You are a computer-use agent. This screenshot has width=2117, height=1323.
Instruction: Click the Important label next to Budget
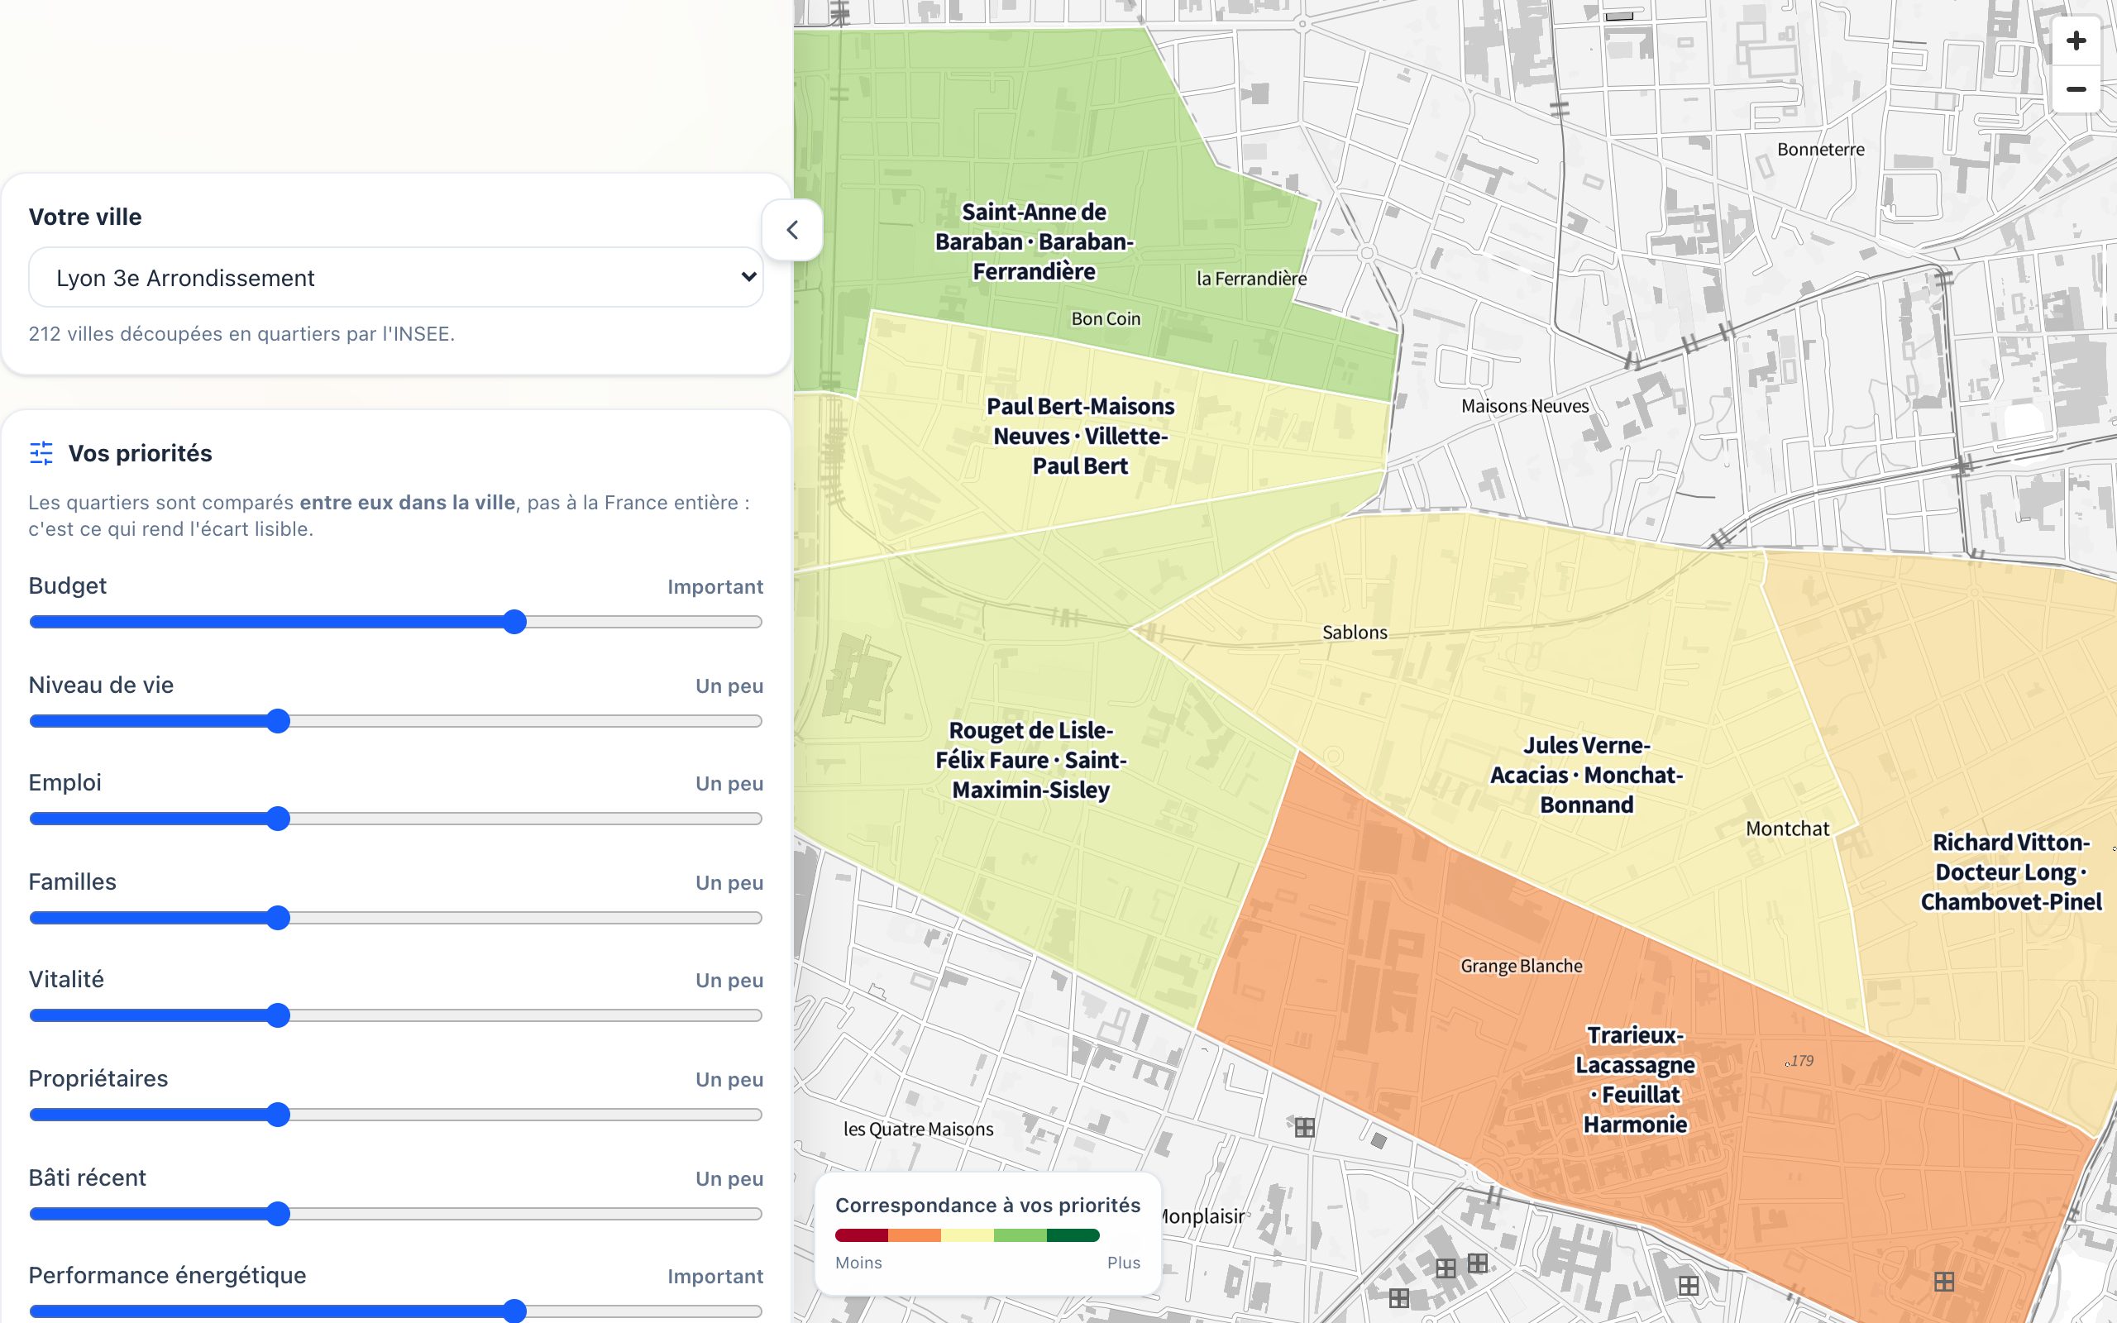714,586
